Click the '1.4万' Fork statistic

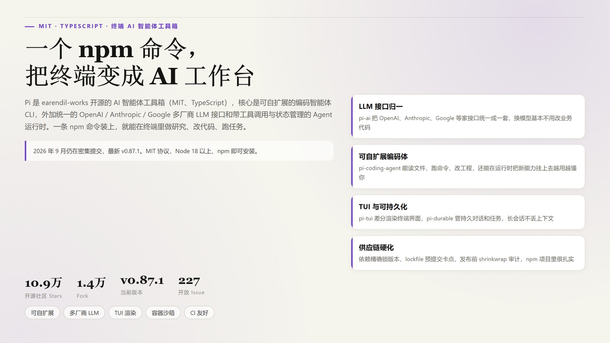(x=91, y=283)
